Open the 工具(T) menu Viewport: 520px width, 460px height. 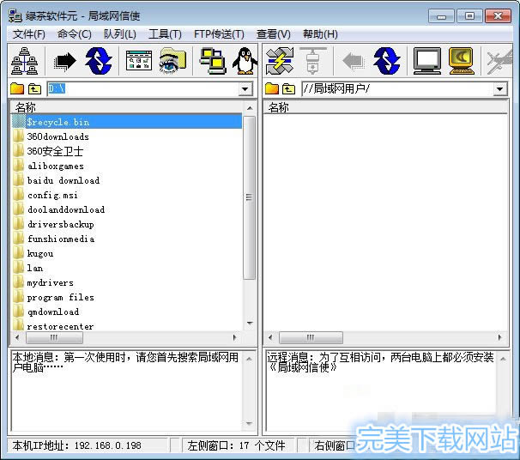click(x=165, y=34)
